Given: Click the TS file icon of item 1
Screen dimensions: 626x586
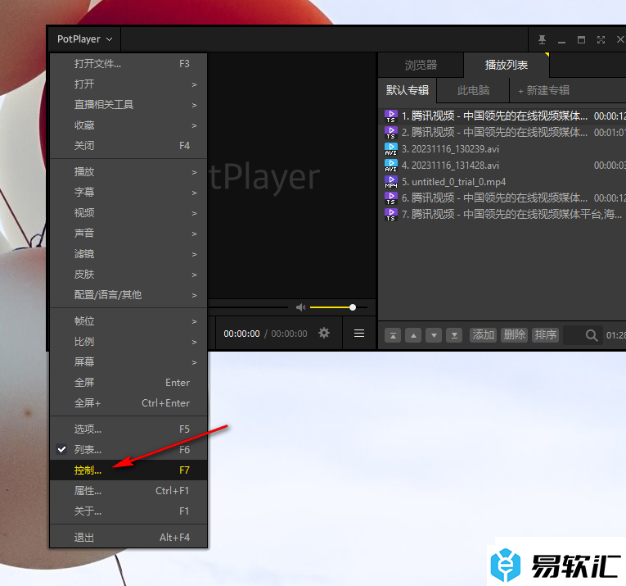Looking at the screenshot, I should click(x=391, y=116).
